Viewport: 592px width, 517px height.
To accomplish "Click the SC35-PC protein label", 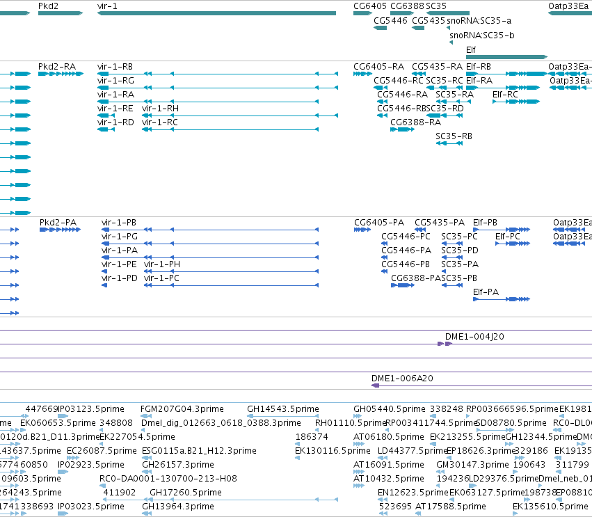I will click(x=460, y=237).
